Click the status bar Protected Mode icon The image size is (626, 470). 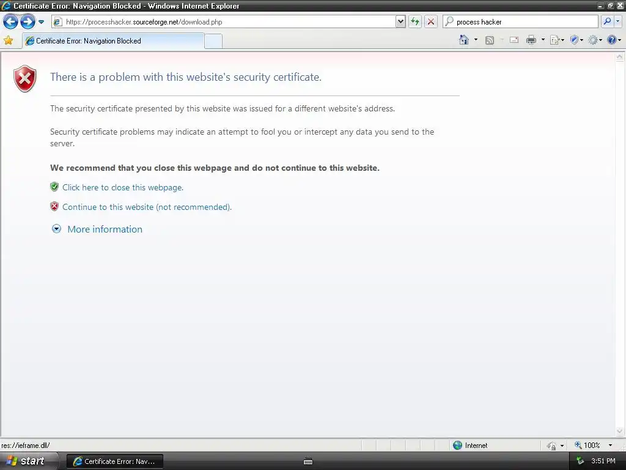(x=551, y=446)
